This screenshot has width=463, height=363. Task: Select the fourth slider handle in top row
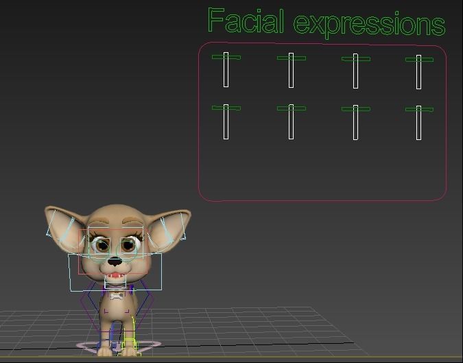tap(419, 60)
